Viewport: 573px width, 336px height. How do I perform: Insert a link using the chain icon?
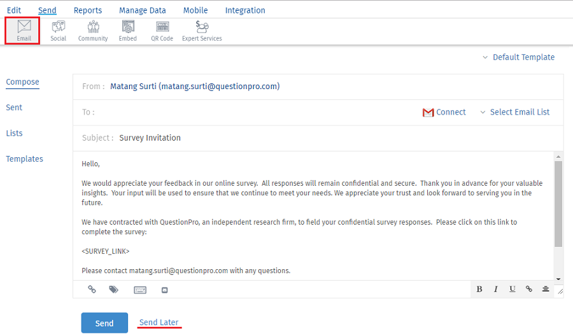(92, 290)
